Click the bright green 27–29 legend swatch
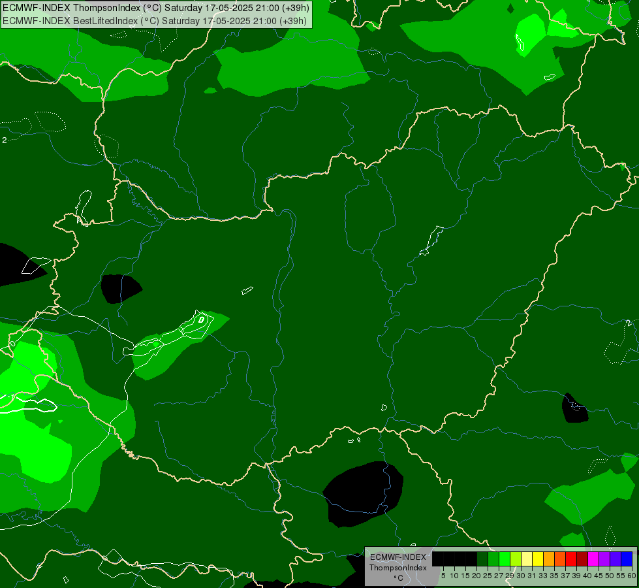 [505, 559]
